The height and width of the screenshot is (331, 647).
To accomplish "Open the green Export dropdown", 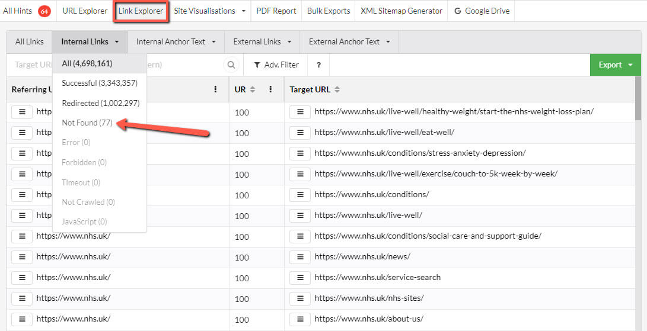I will point(615,65).
